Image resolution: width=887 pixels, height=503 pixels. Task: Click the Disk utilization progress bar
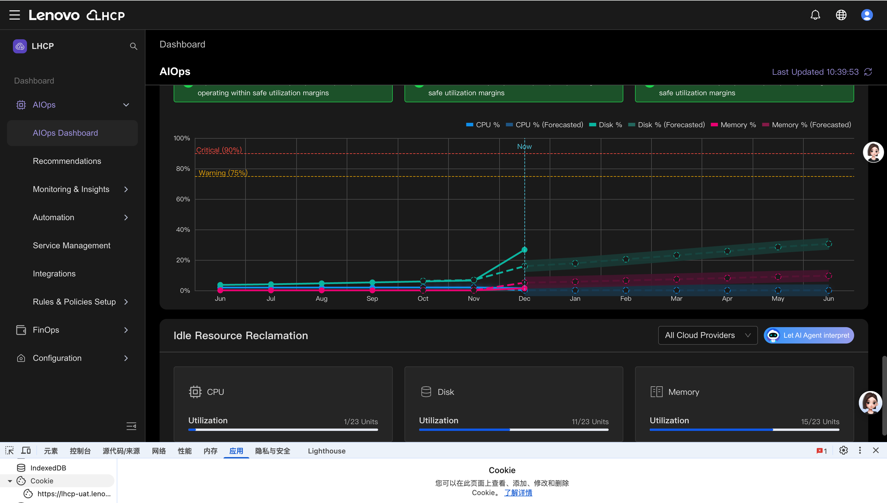(514, 430)
